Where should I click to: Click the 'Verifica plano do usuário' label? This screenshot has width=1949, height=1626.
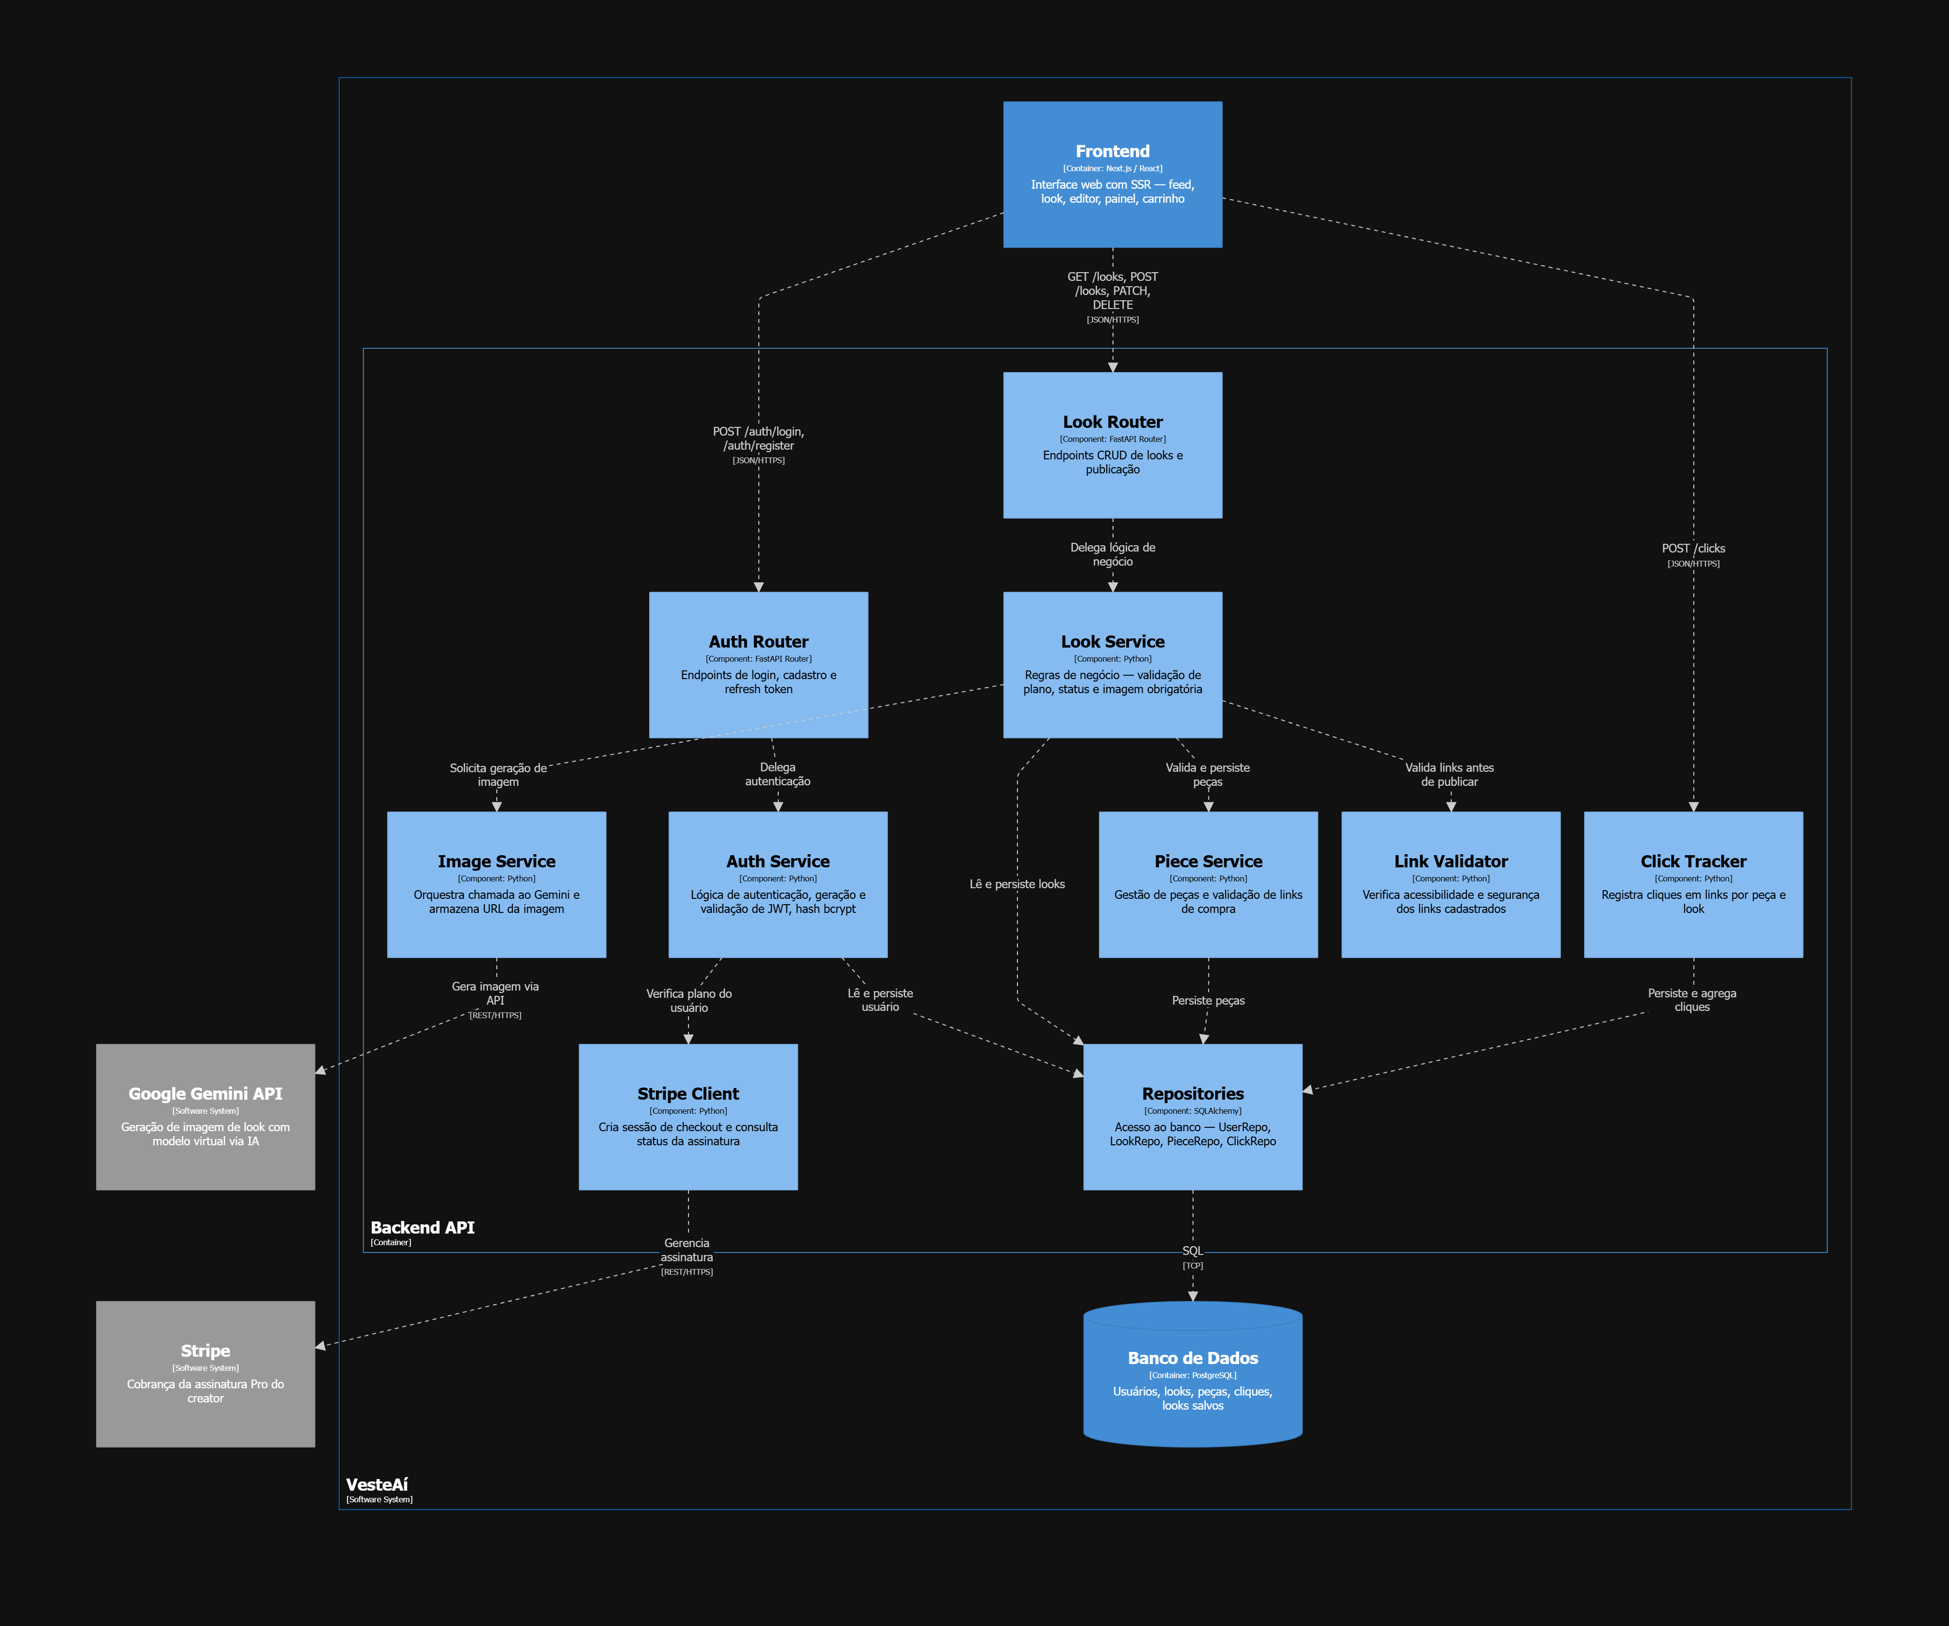click(x=688, y=1000)
